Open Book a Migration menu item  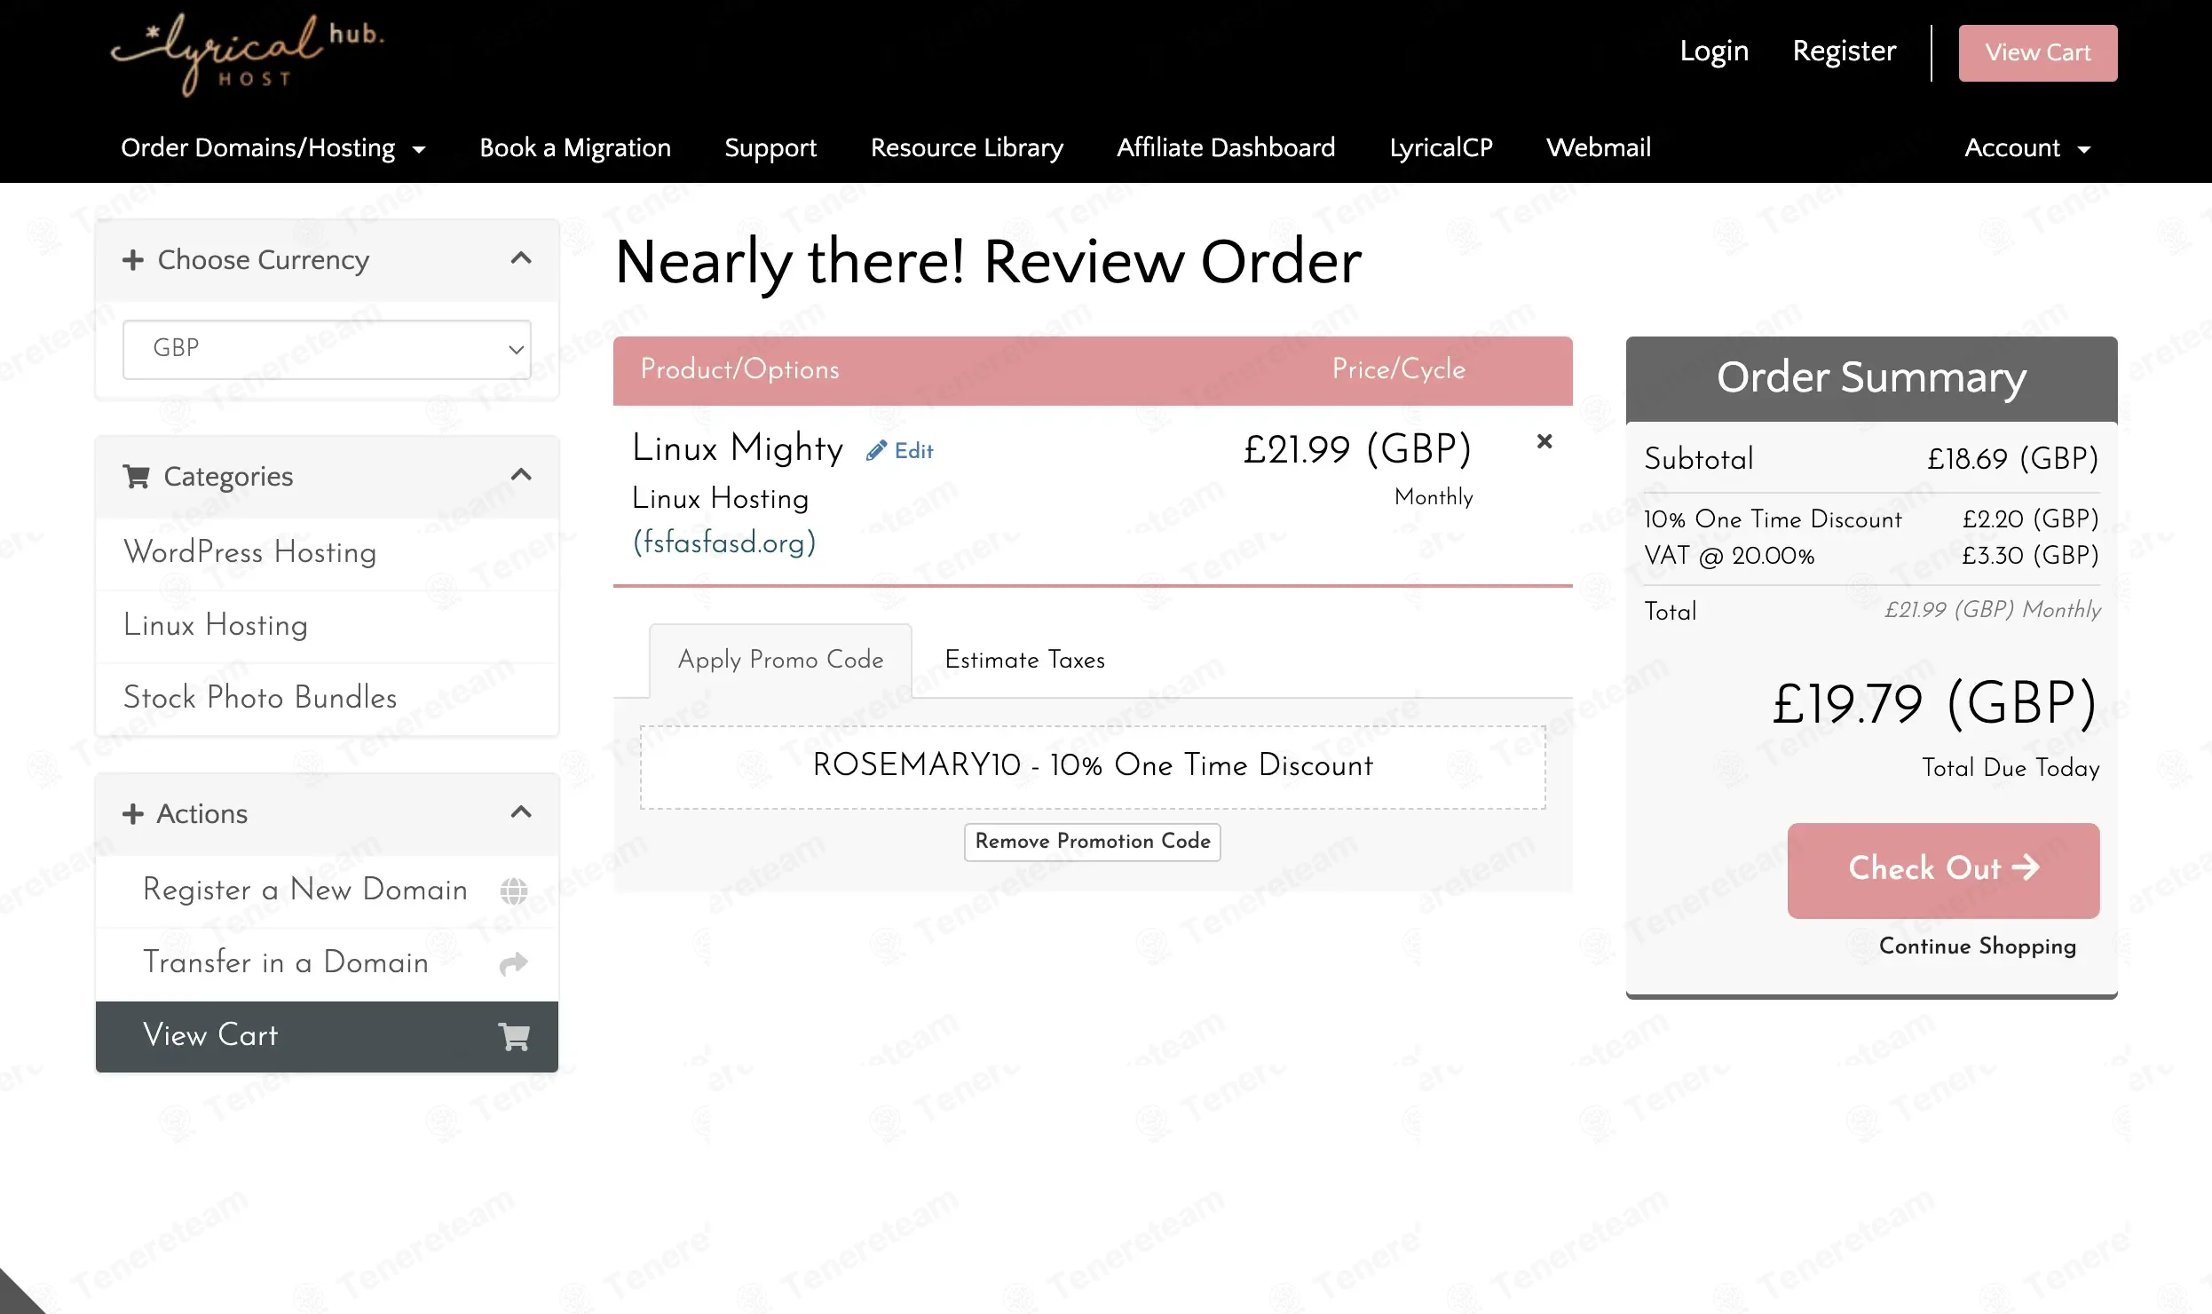click(575, 147)
